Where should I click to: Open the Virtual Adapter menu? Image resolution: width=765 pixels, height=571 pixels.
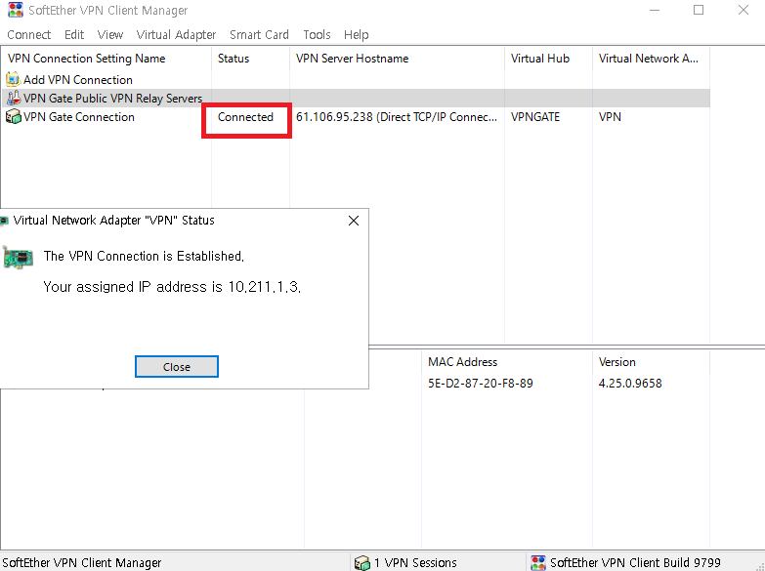176,34
